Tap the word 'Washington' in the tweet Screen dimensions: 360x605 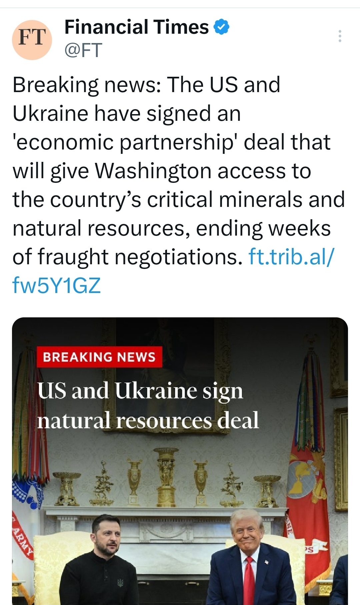tap(153, 171)
